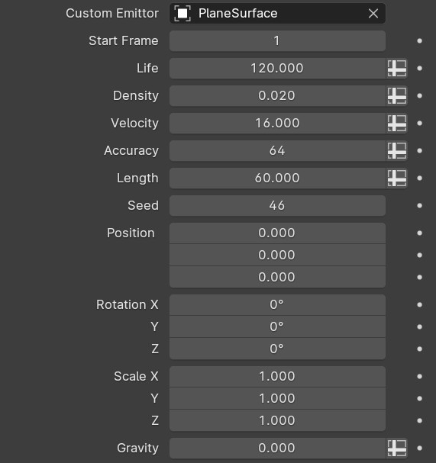Click the Scale X value 1.000
This screenshot has width=436, height=463.
[277, 377]
